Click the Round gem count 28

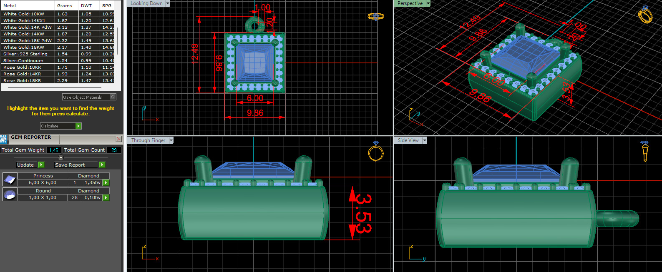coord(75,197)
